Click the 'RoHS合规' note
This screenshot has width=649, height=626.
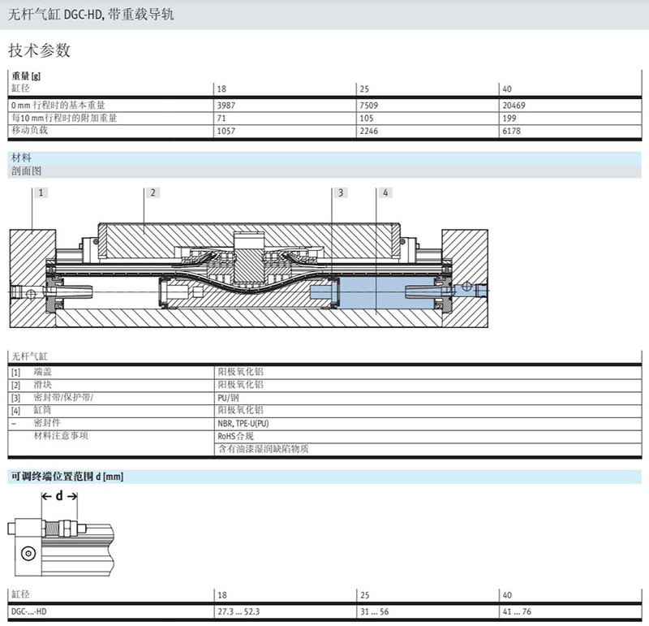pyautogui.click(x=235, y=436)
